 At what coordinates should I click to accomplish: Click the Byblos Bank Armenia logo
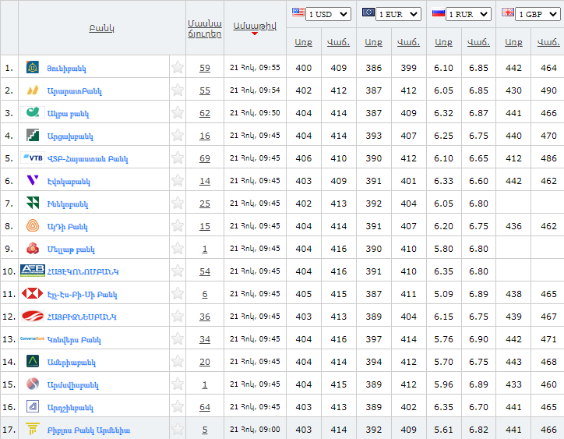click(33, 430)
